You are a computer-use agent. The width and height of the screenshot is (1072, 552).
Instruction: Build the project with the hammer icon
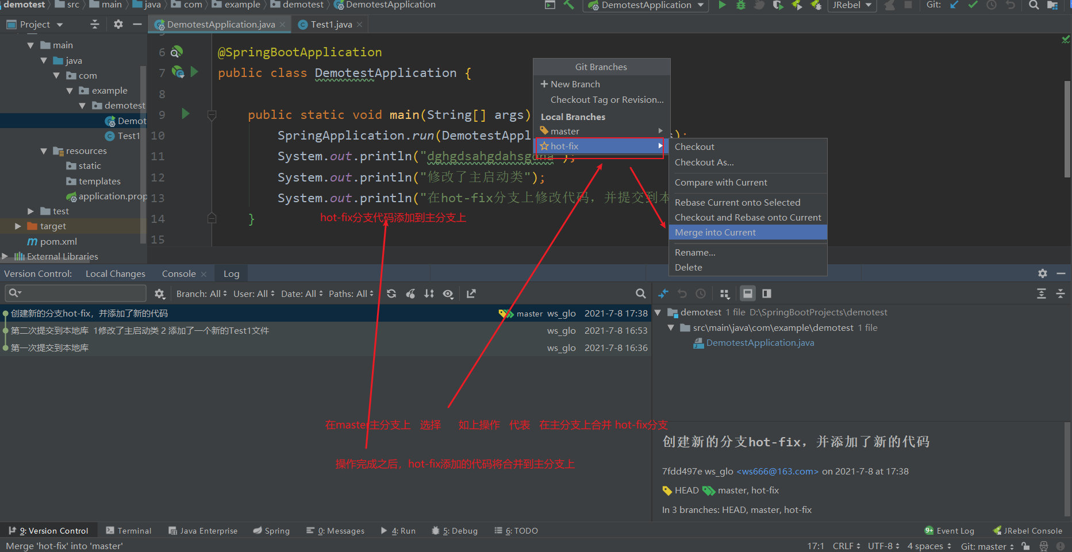pos(568,5)
